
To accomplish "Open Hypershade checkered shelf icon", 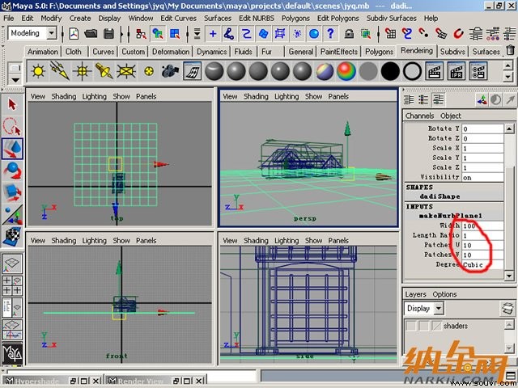I will click(193, 71).
